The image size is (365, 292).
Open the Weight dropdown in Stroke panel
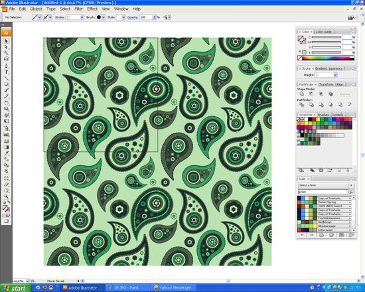coord(335,75)
